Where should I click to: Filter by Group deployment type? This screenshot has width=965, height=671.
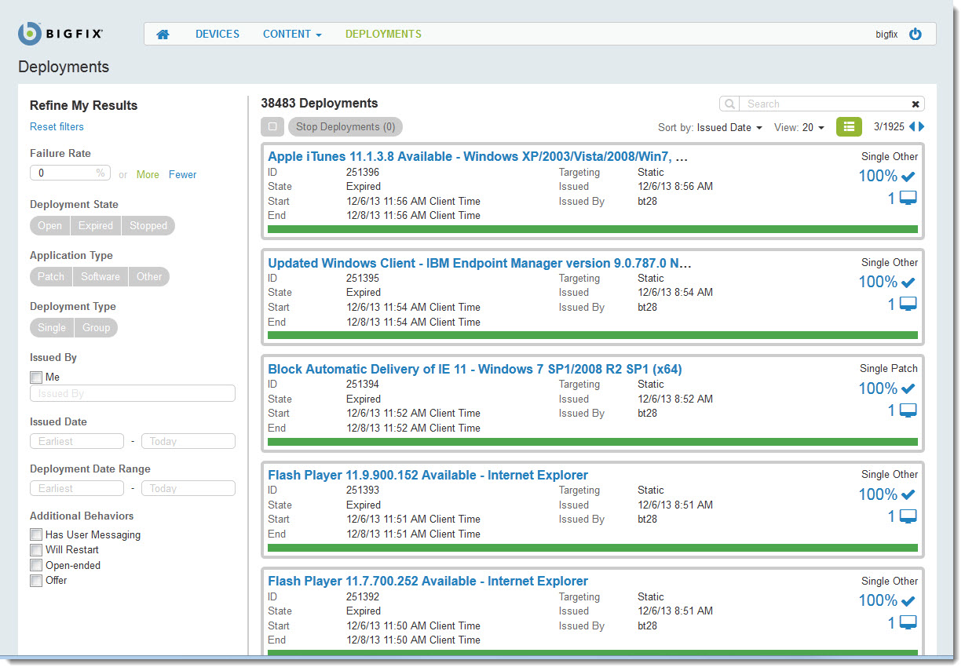tap(97, 328)
